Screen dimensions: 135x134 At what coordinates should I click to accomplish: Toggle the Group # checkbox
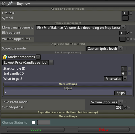point(131,13)
